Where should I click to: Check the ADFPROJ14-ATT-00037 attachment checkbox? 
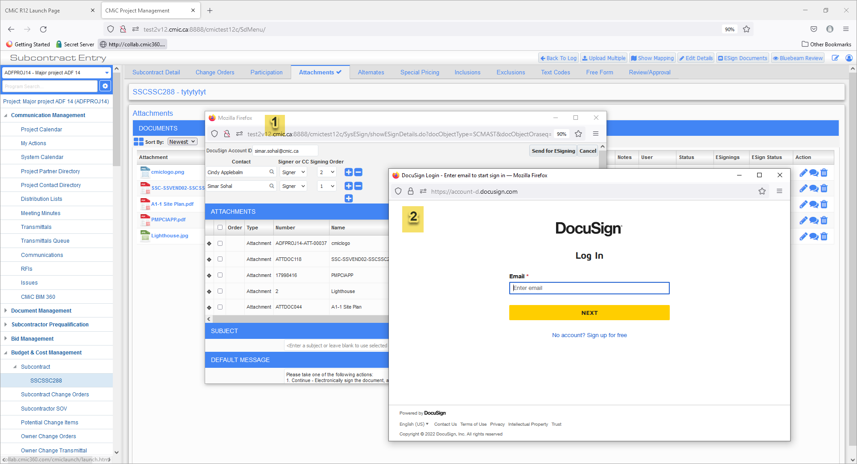[x=220, y=243]
